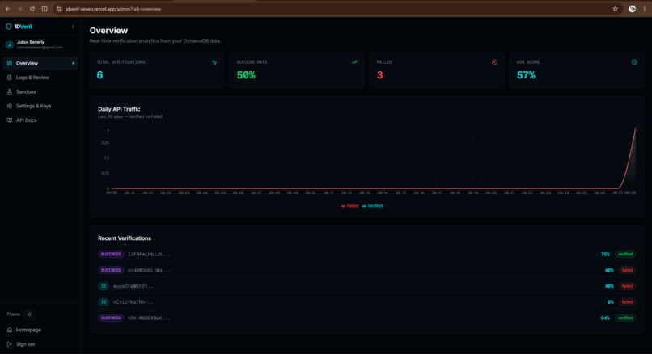Bookmark this page with star icon
The height and width of the screenshot is (354, 652).
tap(616, 9)
